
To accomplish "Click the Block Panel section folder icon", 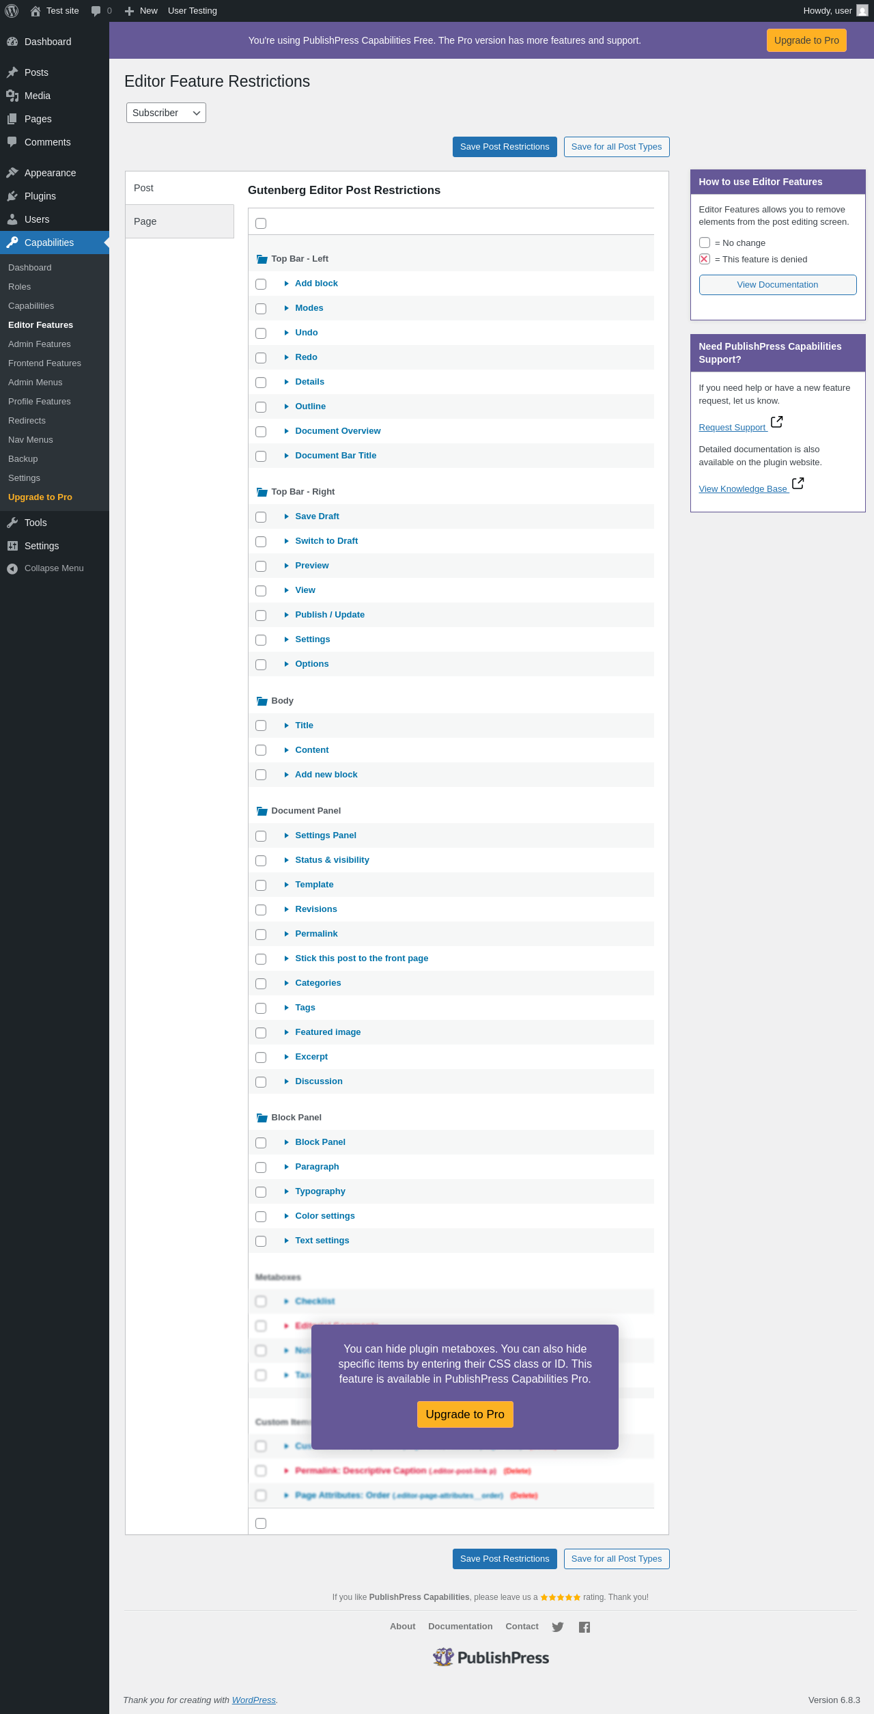I will point(262,1118).
